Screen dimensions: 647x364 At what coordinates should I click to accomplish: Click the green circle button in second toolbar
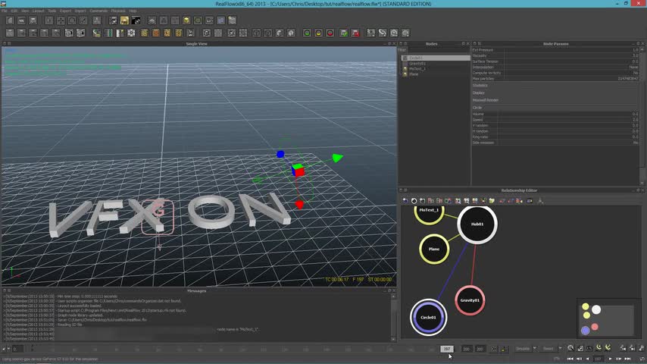click(x=307, y=33)
